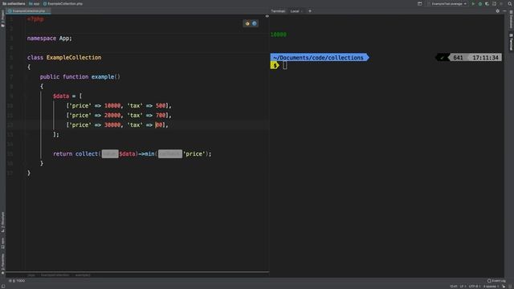The image size is (514, 289).
Task: Open in second browser icon in editor
Action: (255, 23)
